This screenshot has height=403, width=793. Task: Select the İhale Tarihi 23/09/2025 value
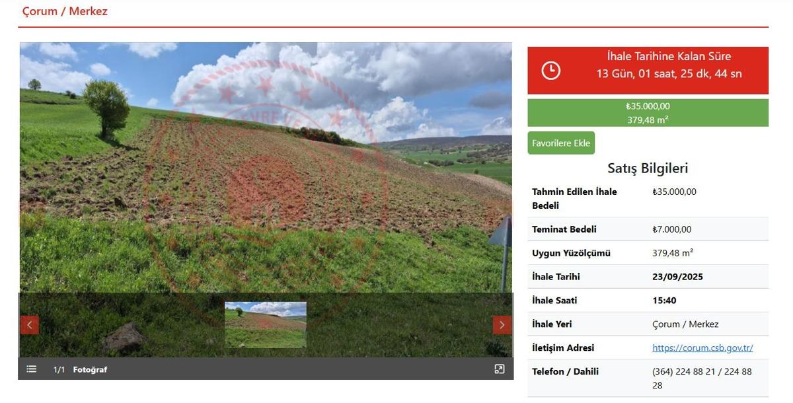[677, 277]
